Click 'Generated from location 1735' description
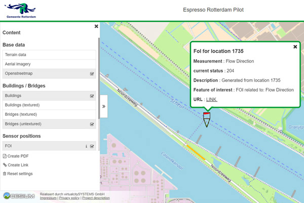The height and width of the screenshot is (203, 304). click(251, 80)
